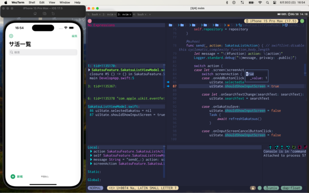Click the class icon before SakatsuListViewModel breadcrumb
Screen dimensions: 309x193
[x=240, y=25]
